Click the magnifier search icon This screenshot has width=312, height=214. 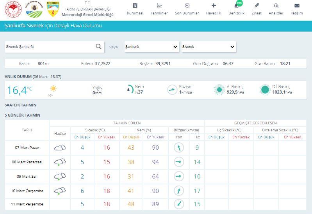(x=98, y=46)
